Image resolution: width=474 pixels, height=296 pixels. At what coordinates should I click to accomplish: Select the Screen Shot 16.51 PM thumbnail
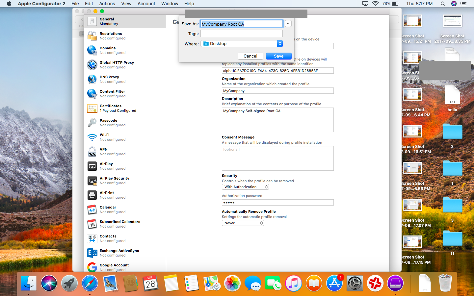[412, 132]
